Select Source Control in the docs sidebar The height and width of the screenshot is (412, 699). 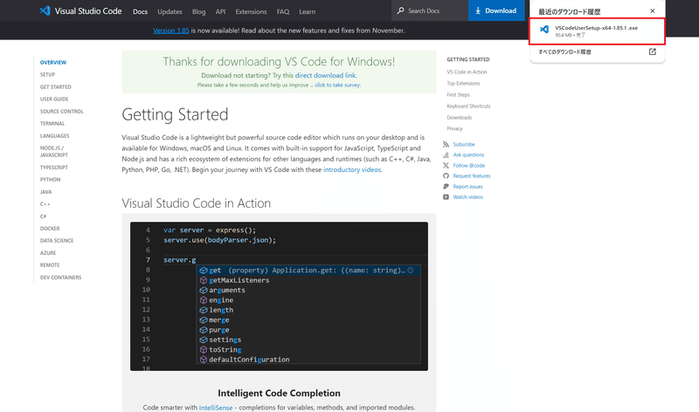(x=62, y=112)
